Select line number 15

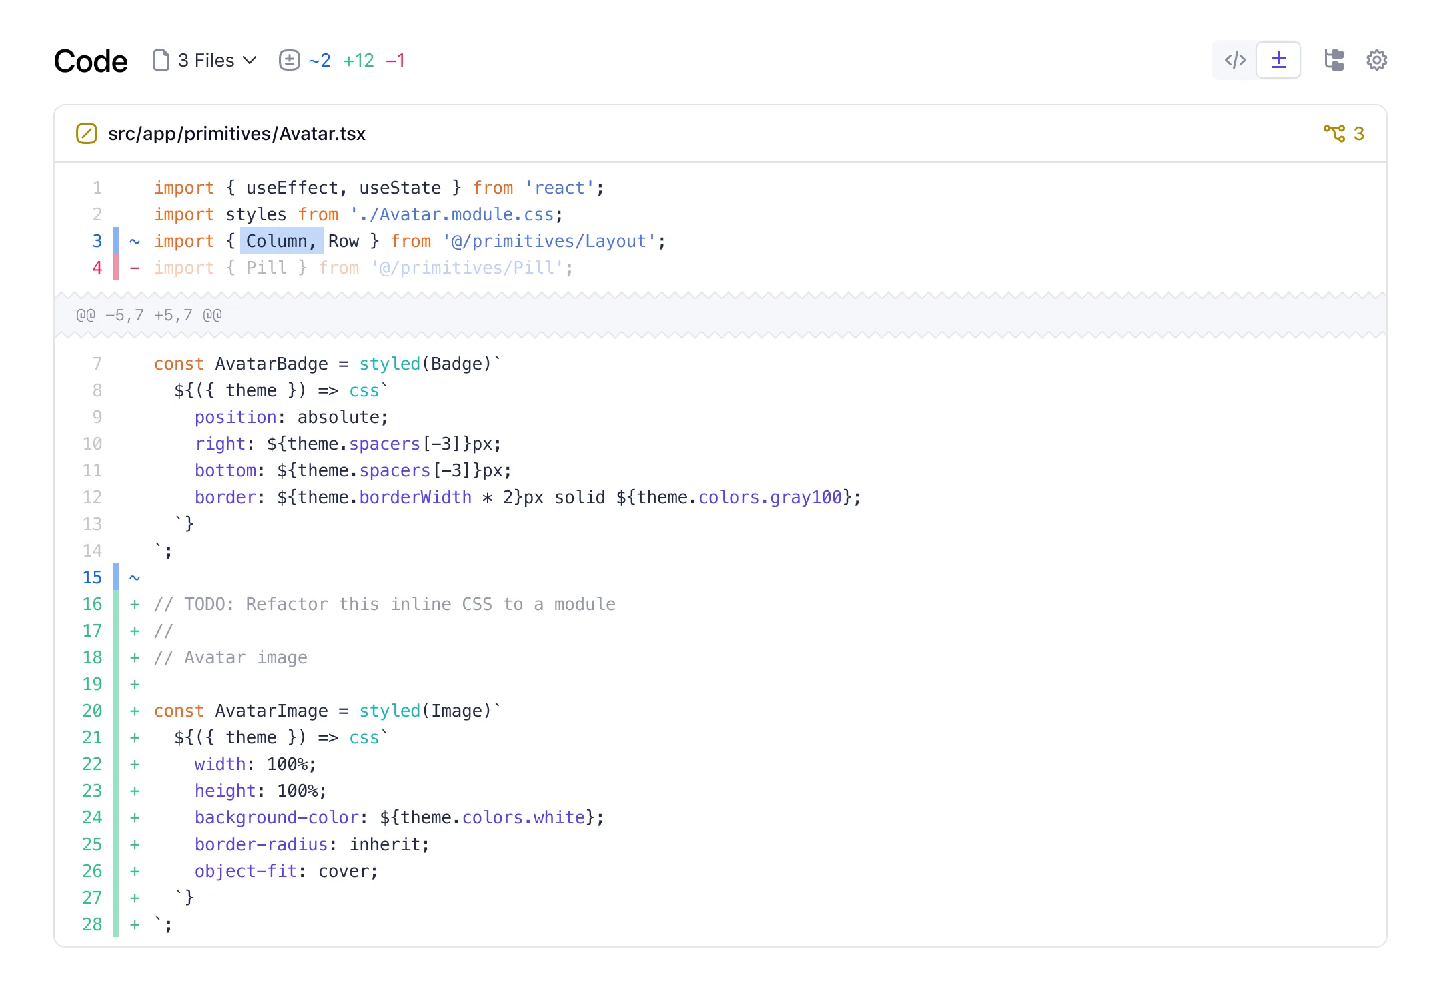click(92, 577)
